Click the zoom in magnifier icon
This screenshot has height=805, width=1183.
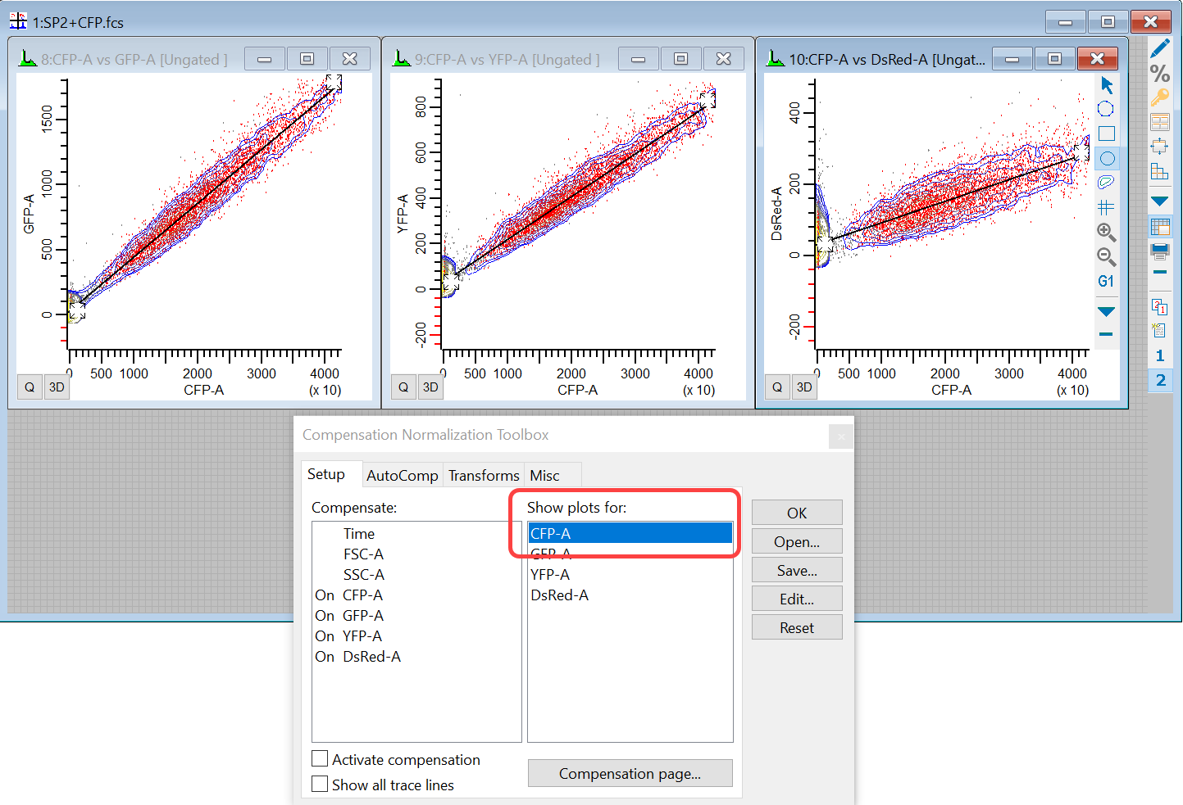[x=1107, y=232]
